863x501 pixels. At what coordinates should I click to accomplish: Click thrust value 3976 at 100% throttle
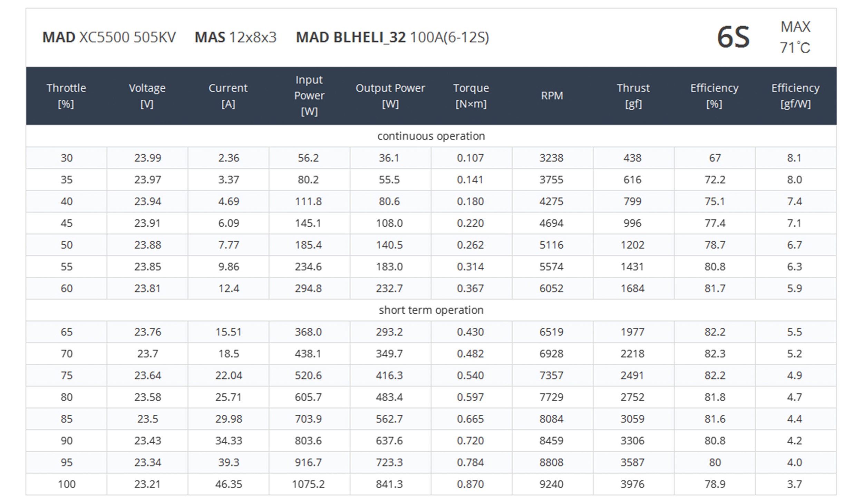tap(632, 484)
